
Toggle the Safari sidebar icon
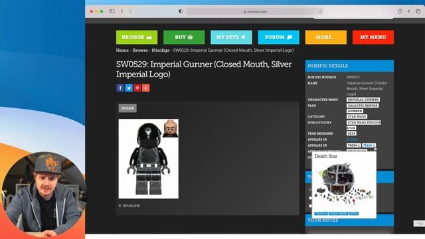click(x=112, y=11)
